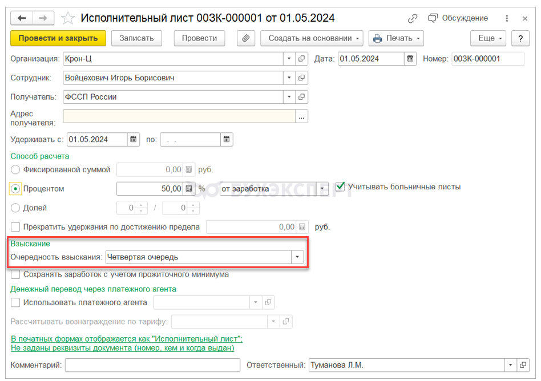Screen dimensions: 541x381
Task: Copy document link with chain icon
Action: (413, 18)
